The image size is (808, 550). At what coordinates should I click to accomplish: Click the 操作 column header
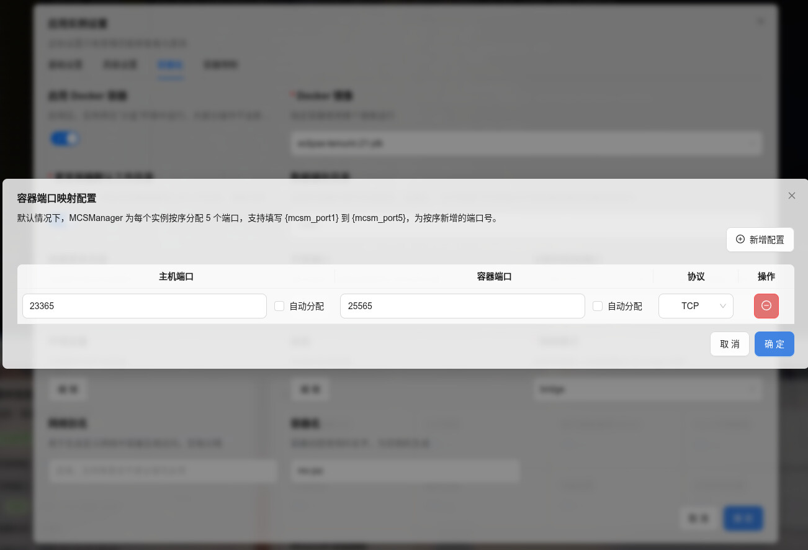[766, 276]
